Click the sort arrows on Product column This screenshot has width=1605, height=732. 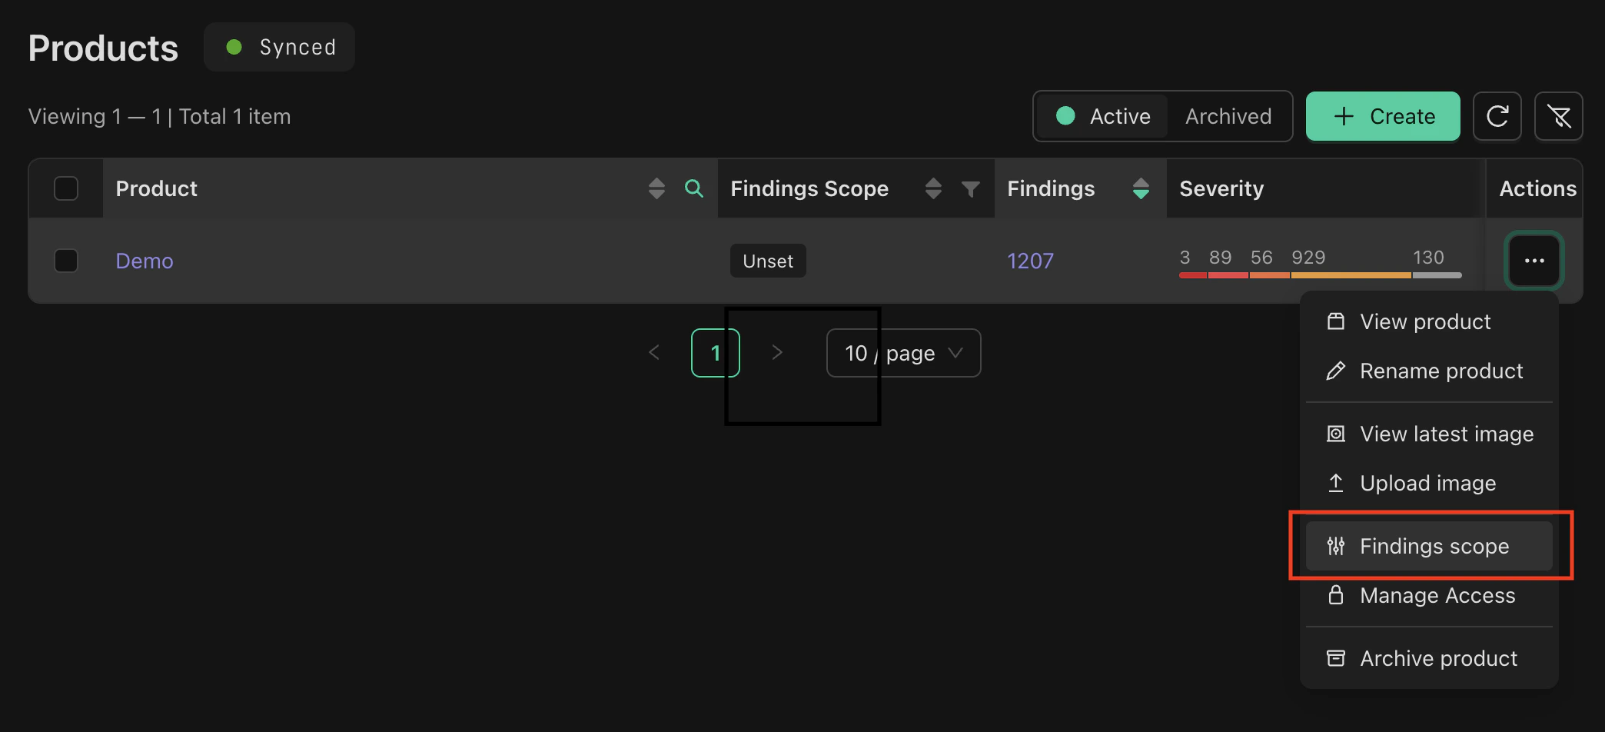[656, 188]
